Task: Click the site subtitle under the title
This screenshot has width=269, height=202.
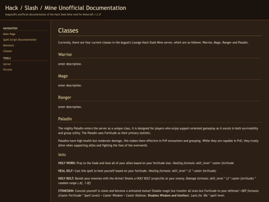Action: pyautogui.click(x=53, y=14)
